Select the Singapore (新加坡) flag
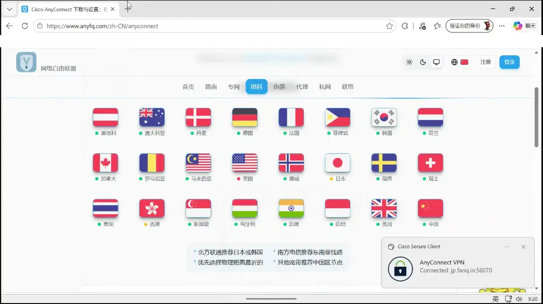This screenshot has height=304, width=543. (x=198, y=208)
